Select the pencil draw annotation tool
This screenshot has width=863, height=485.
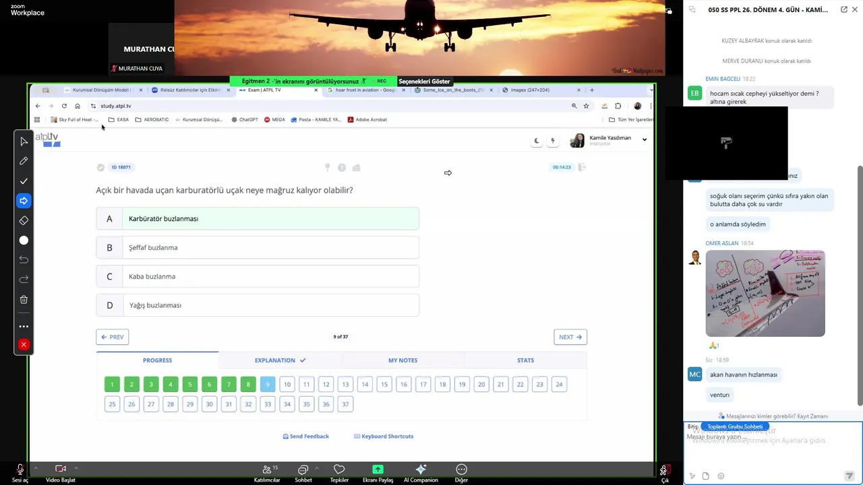pos(24,161)
